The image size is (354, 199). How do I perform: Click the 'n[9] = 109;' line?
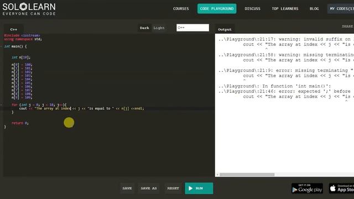(22, 97)
